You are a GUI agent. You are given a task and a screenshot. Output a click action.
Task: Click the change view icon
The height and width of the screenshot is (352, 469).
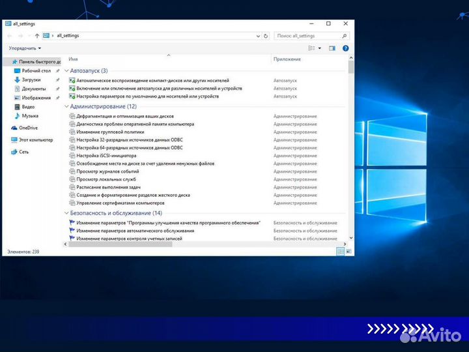pyautogui.click(x=311, y=48)
